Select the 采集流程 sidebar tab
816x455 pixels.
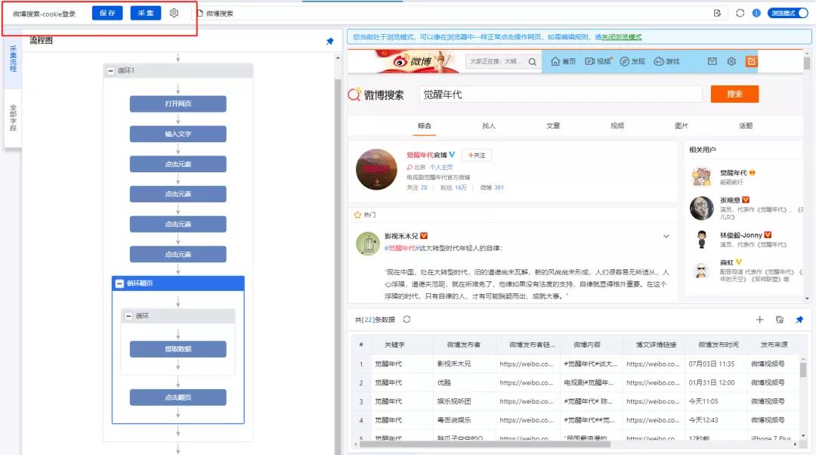[x=13, y=59]
